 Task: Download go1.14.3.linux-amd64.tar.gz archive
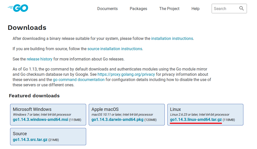[x=196, y=120]
